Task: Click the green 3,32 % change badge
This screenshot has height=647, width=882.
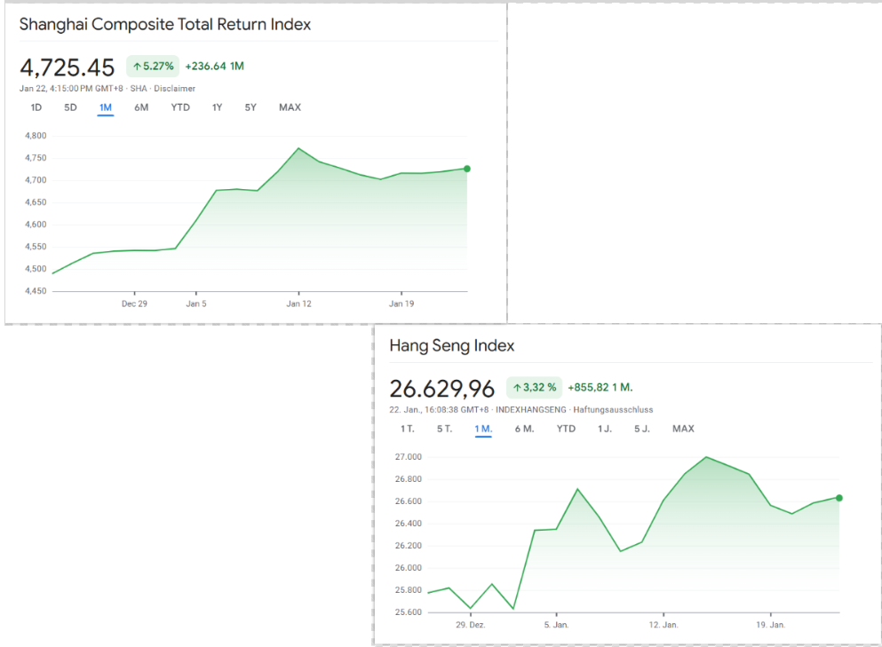Action: click(x=534, y=387)
